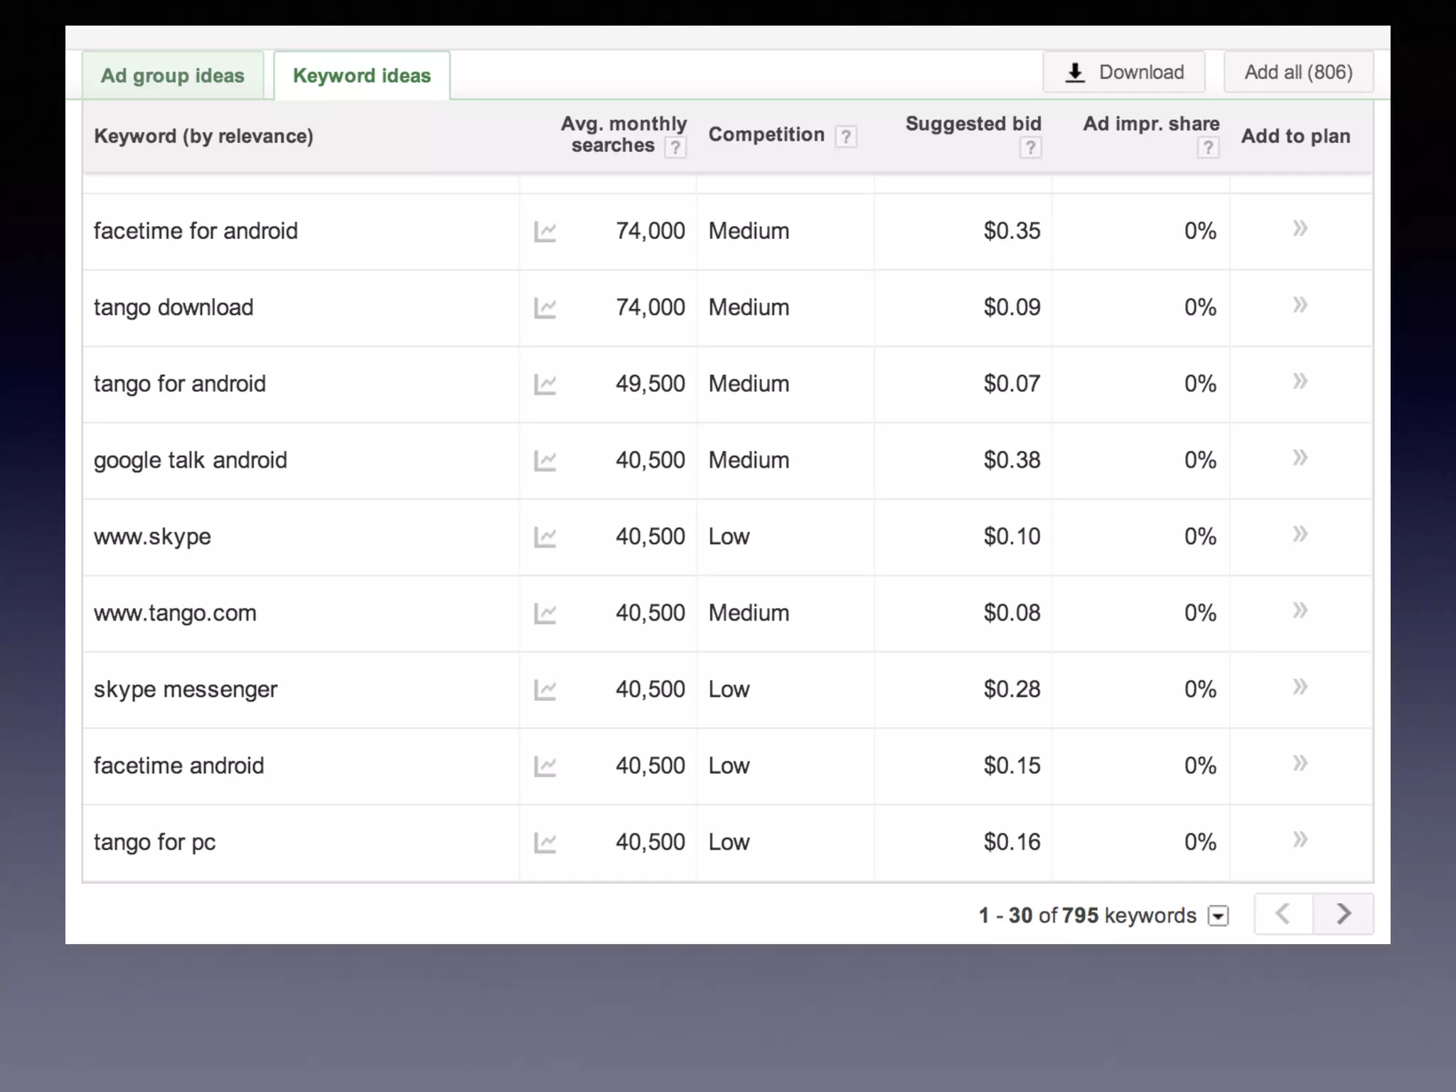Go to previous page of keywords
This screenshot has height=1092, width=1456.
click(x=1283, y=914)
